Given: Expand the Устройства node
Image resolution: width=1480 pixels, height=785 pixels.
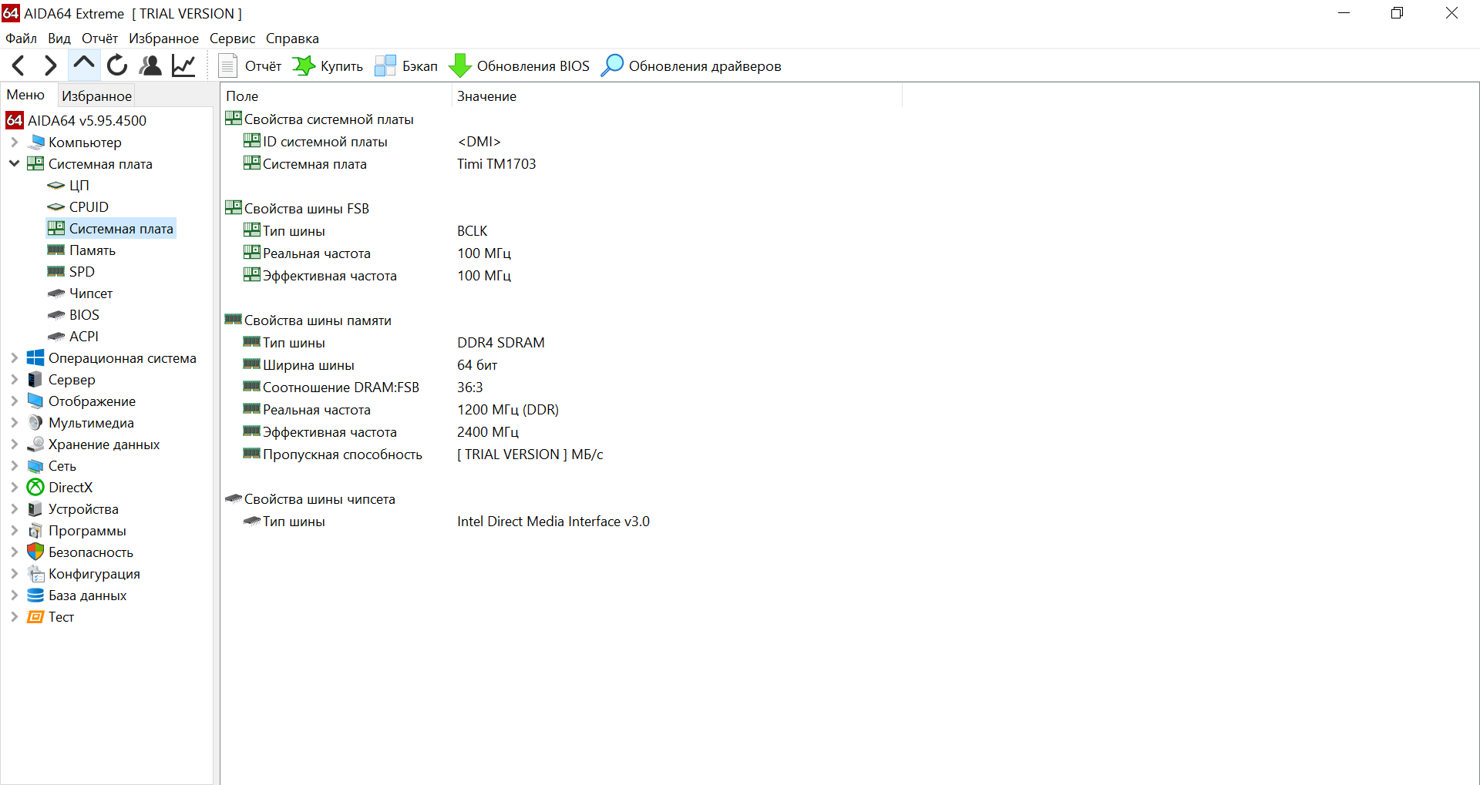Looking at the screenshot, I should [14, 508].
